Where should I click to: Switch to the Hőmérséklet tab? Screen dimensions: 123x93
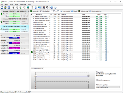click(45, 11)
